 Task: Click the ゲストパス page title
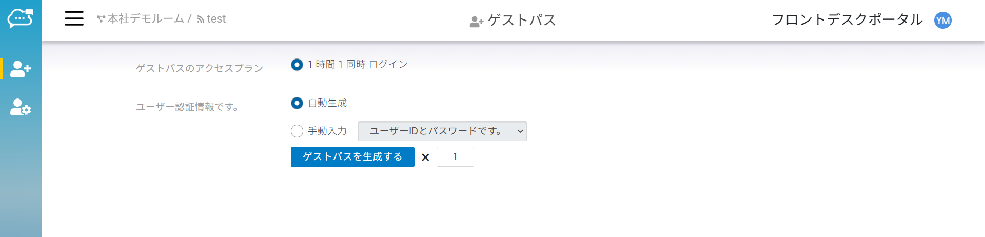(x=522, y=20)
